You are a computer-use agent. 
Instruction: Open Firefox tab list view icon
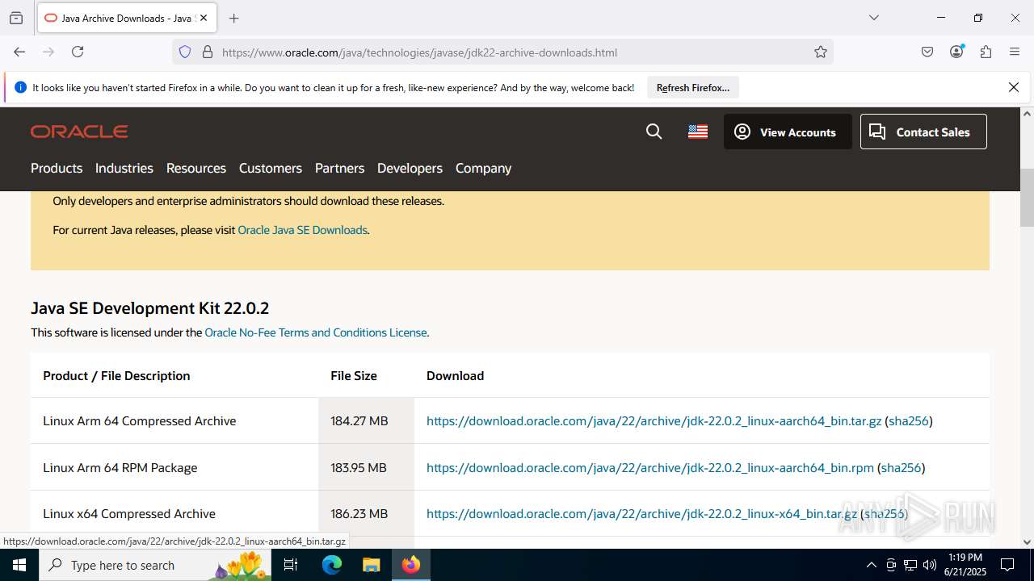click(x=16, y=18)
